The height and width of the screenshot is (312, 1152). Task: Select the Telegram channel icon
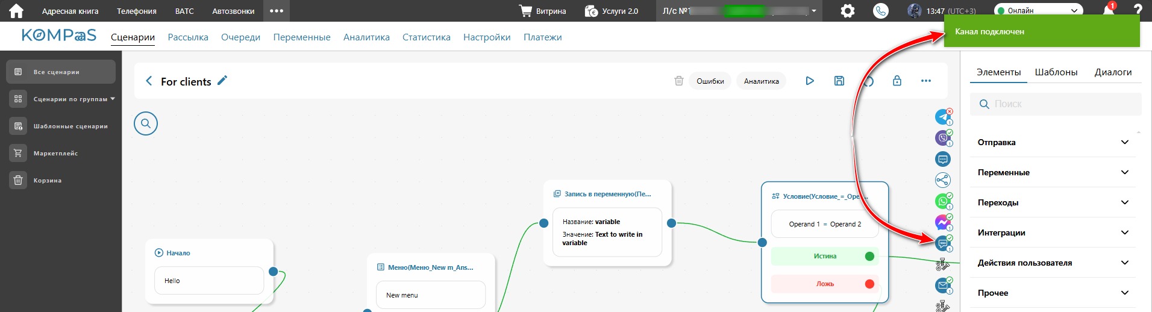pyautogui.click(x=943, y=117)
